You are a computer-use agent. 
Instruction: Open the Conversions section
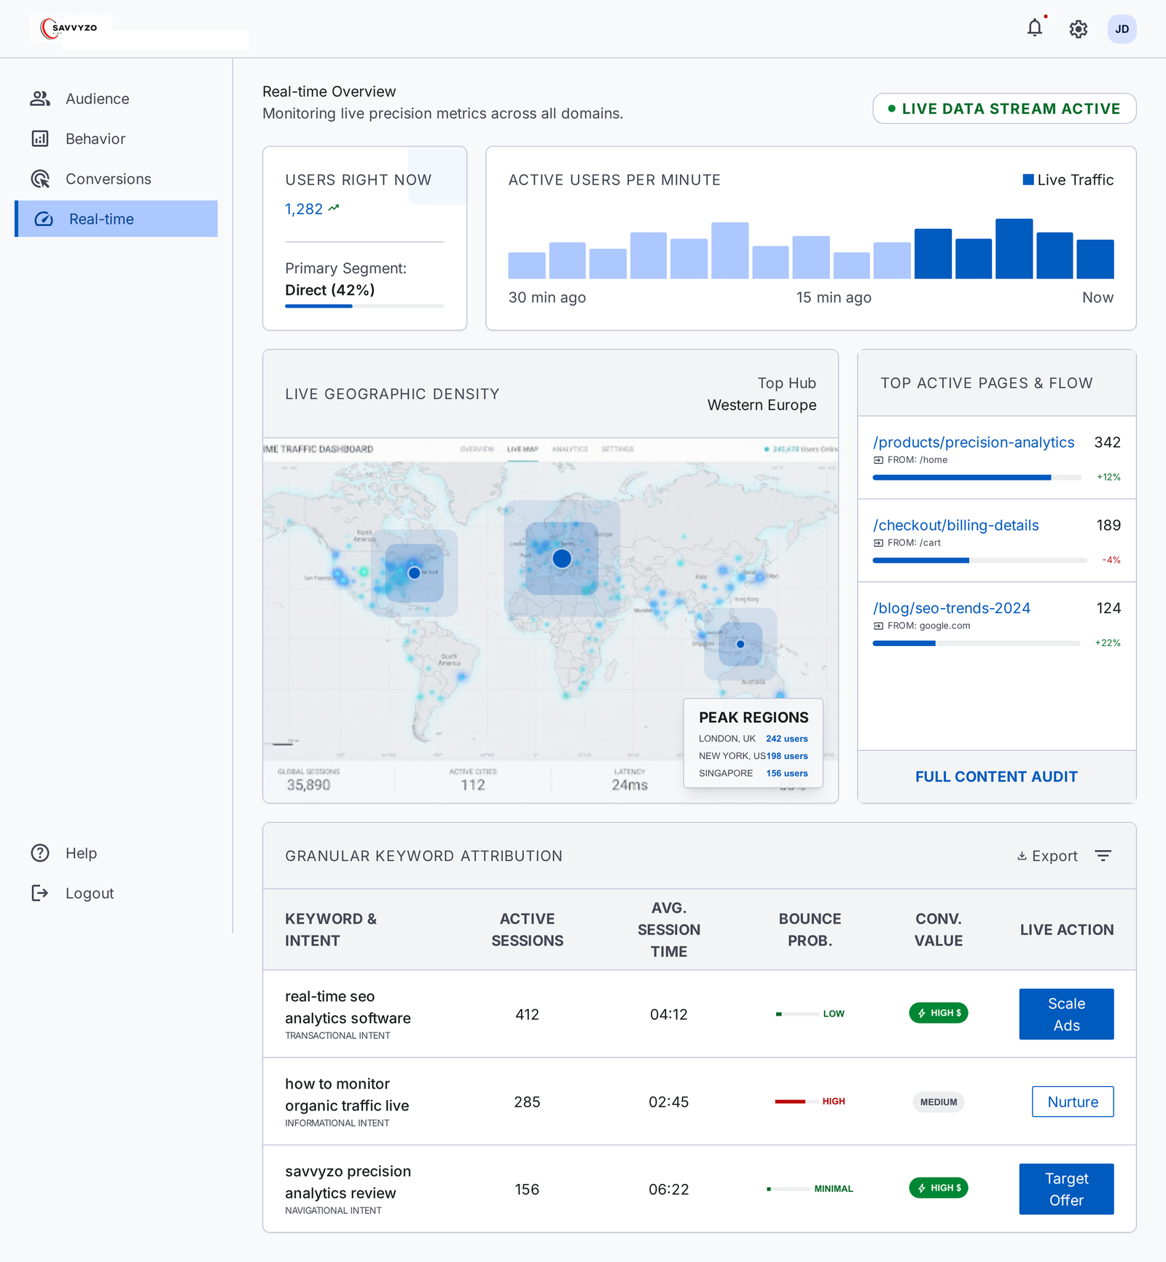pyautogui.click(x=117, y=179)
